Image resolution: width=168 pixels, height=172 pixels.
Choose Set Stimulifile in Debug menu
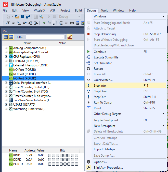[x=126, y=63]
